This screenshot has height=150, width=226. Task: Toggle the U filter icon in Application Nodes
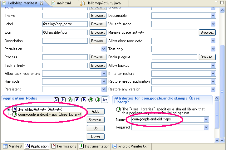click(x=98, y=99)
